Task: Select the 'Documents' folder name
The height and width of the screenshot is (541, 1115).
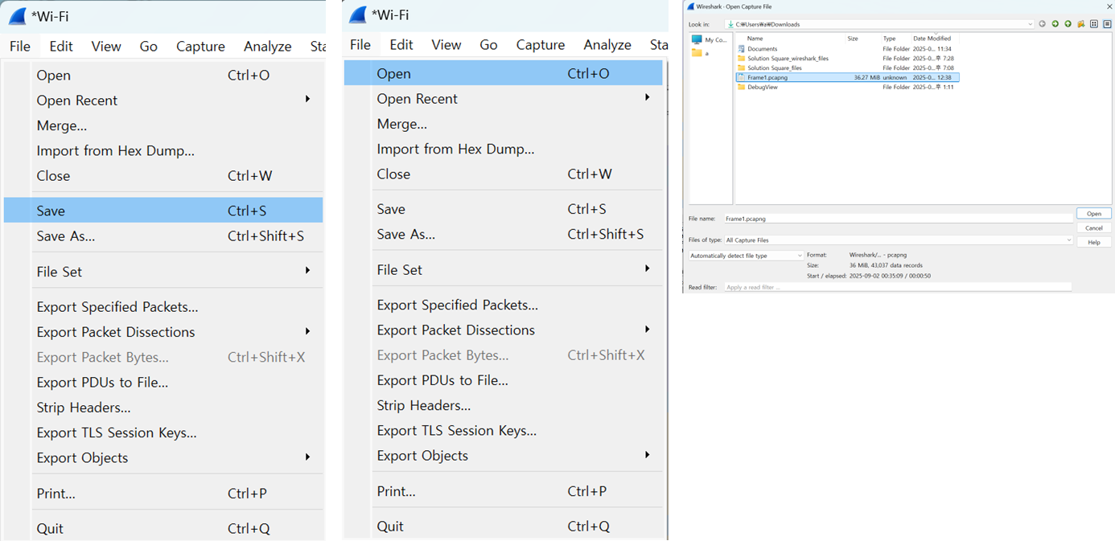Action: (763, 49)
